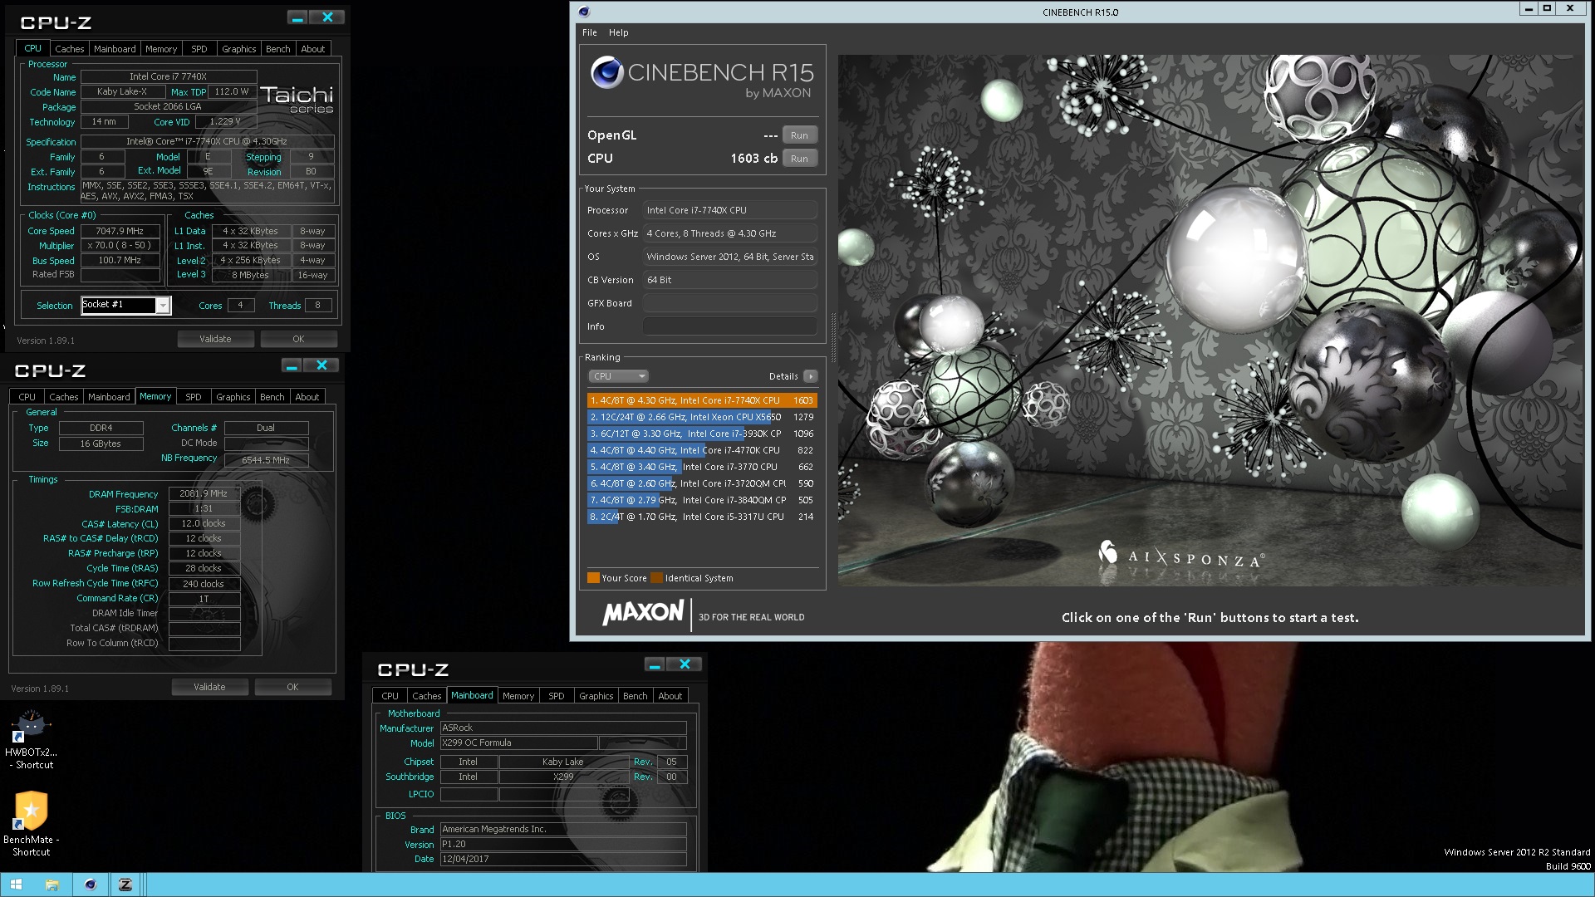Click Details arrow icon in Ranking
Screen dimensions: 1595x897
point(811,376)
